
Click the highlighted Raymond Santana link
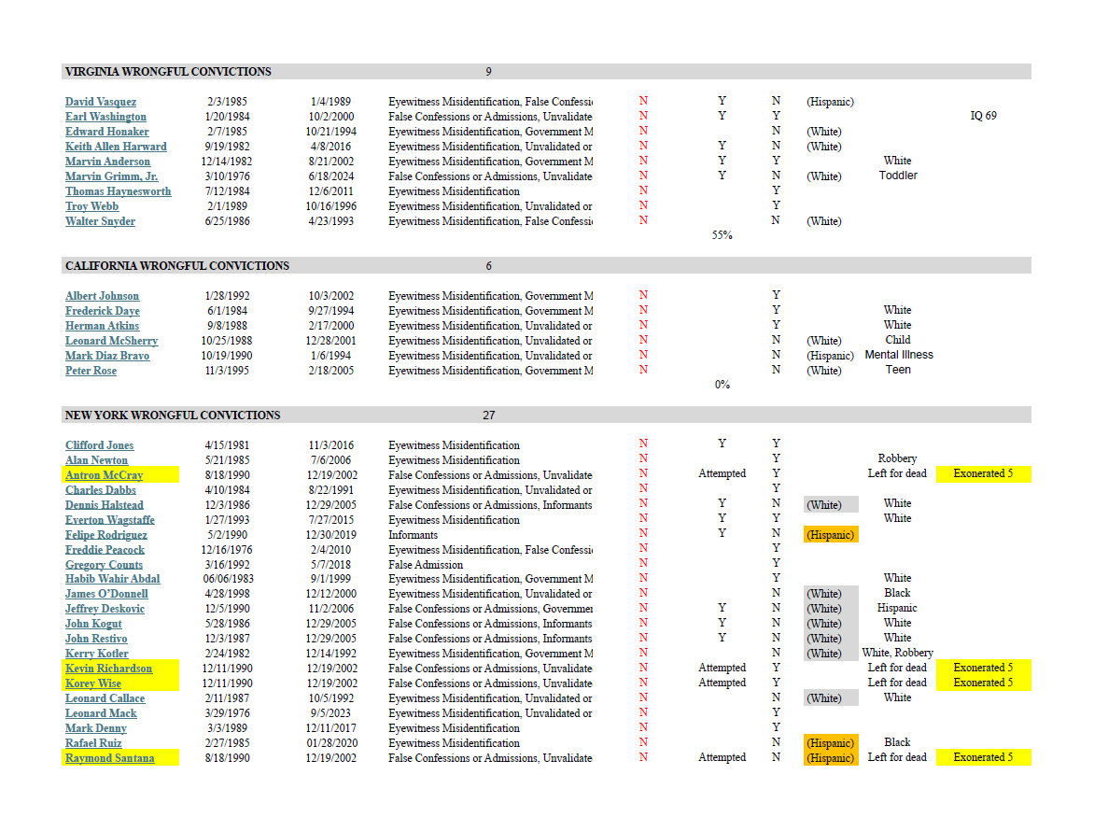click(110, 758)
